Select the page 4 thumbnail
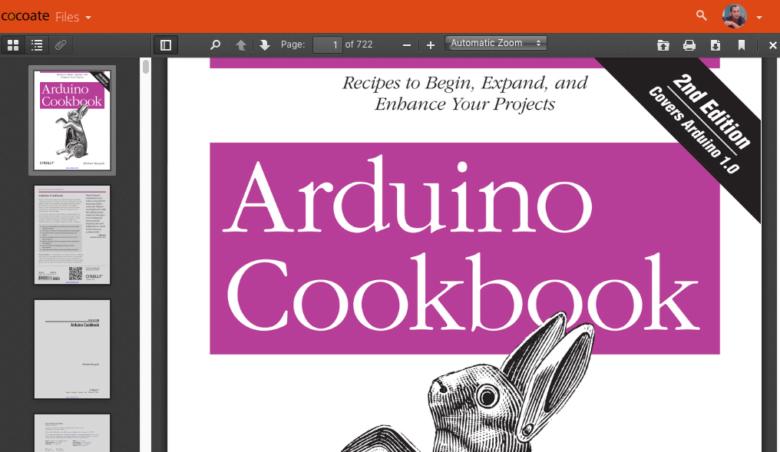Viewport: 780px width, 452px height. pos(72,433)
